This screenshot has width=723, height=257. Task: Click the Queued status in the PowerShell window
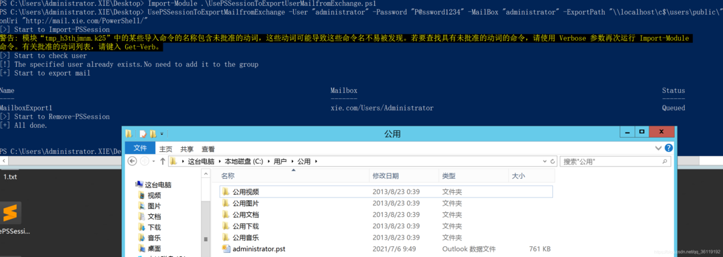pos(673,108)
